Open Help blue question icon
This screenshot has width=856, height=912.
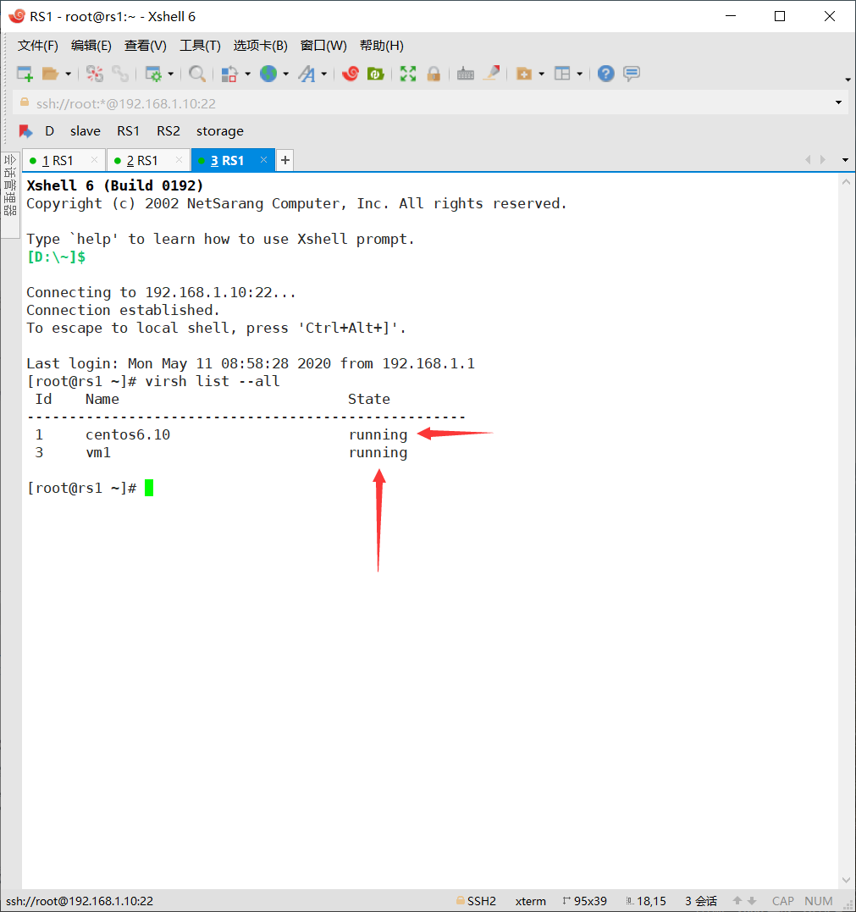606,74
